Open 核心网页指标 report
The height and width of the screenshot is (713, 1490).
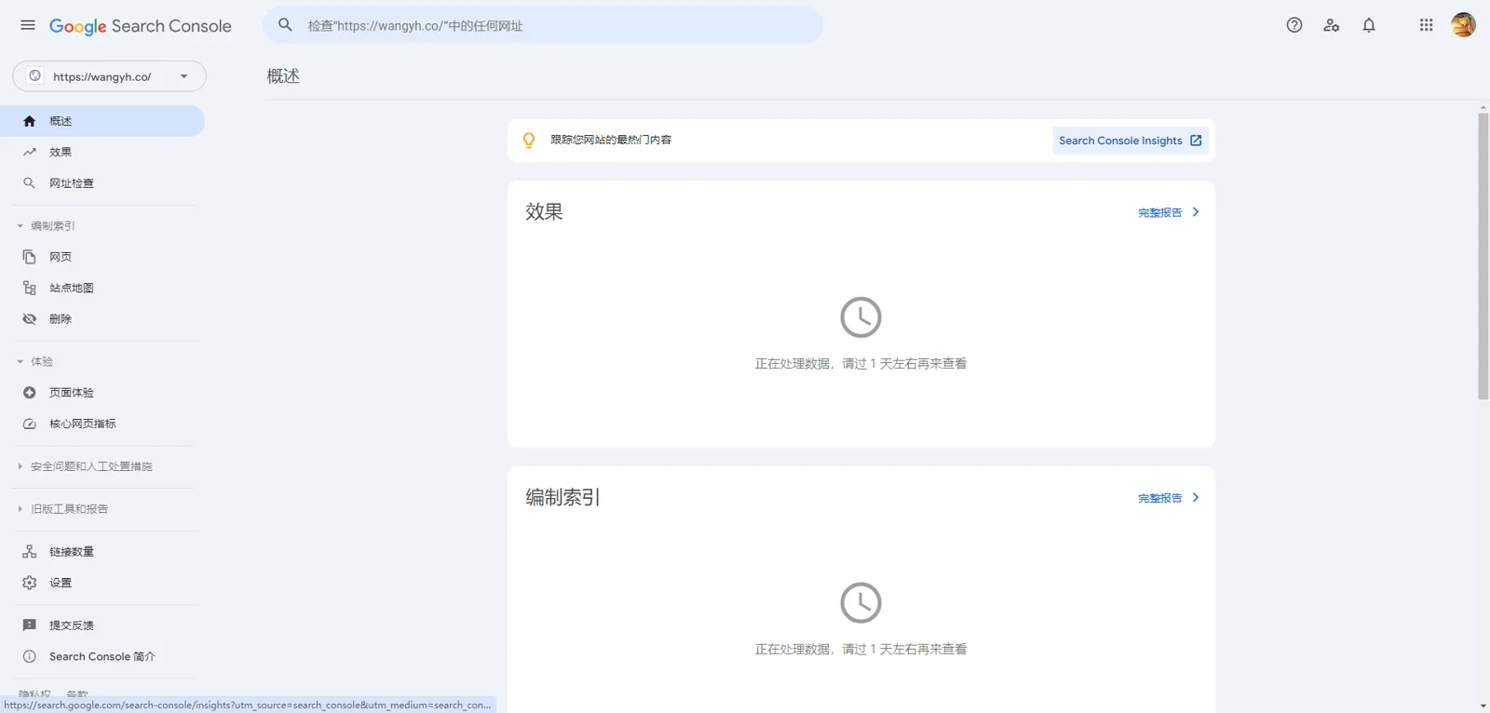82,424
